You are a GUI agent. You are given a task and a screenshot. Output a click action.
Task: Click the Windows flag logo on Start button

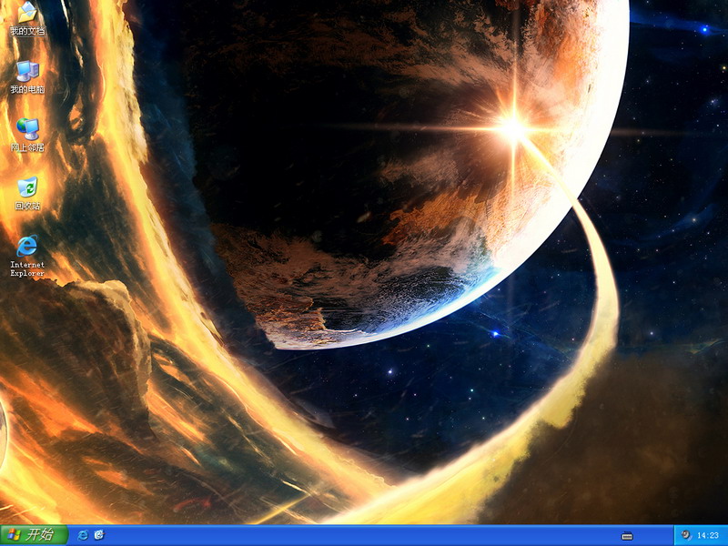15,535
